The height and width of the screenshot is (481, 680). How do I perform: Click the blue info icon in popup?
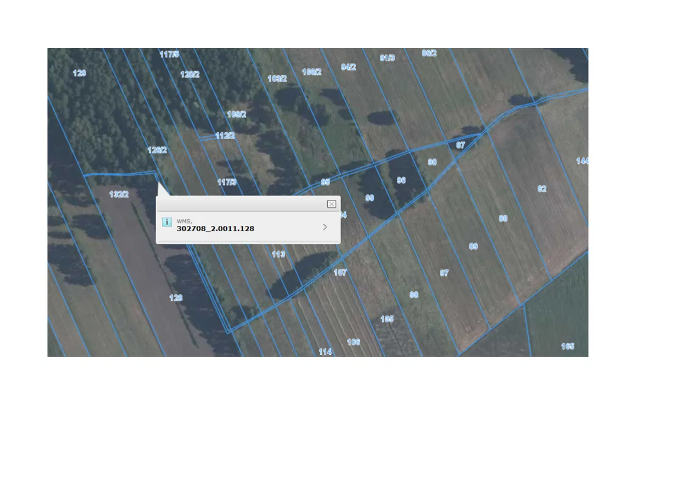pos(167,222)
